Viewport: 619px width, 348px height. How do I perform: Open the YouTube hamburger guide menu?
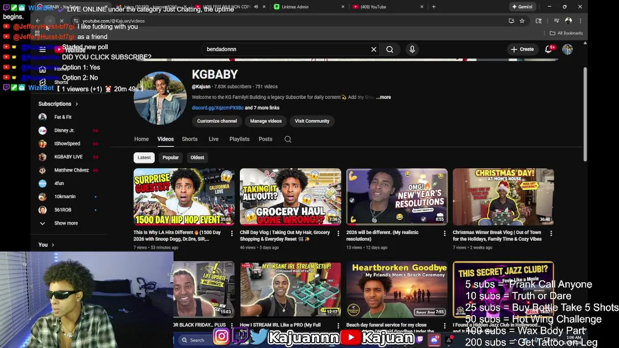[x=43, y=49]
